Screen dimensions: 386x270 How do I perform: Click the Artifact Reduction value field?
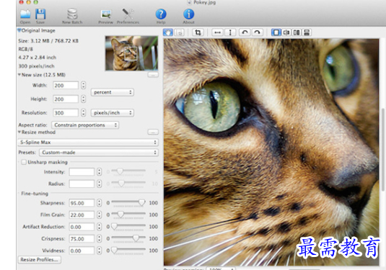[x=82, y=227]
